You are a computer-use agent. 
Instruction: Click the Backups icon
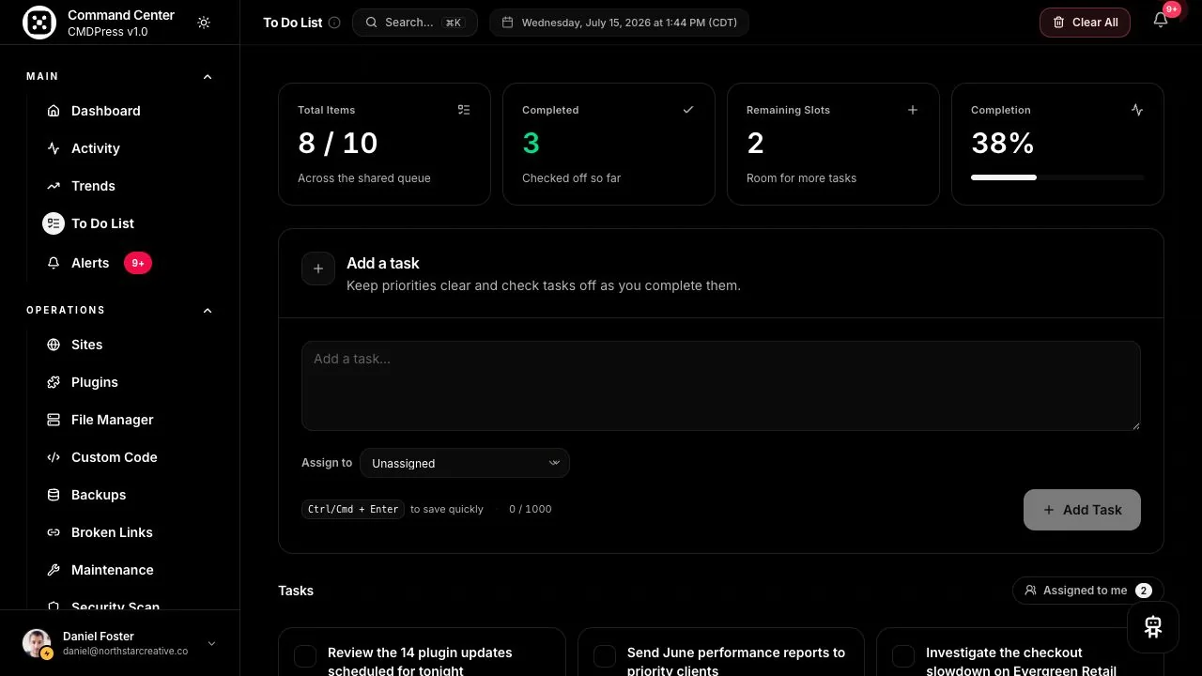[54, 495]
